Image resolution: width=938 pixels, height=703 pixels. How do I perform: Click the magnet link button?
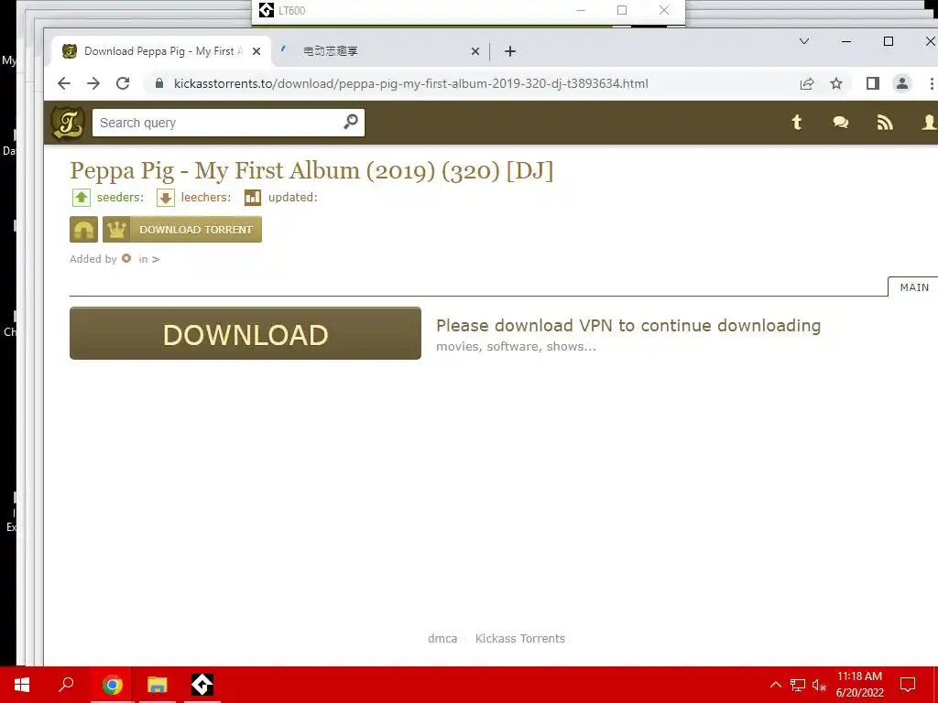pyautogui.click(x=83, y=230)
